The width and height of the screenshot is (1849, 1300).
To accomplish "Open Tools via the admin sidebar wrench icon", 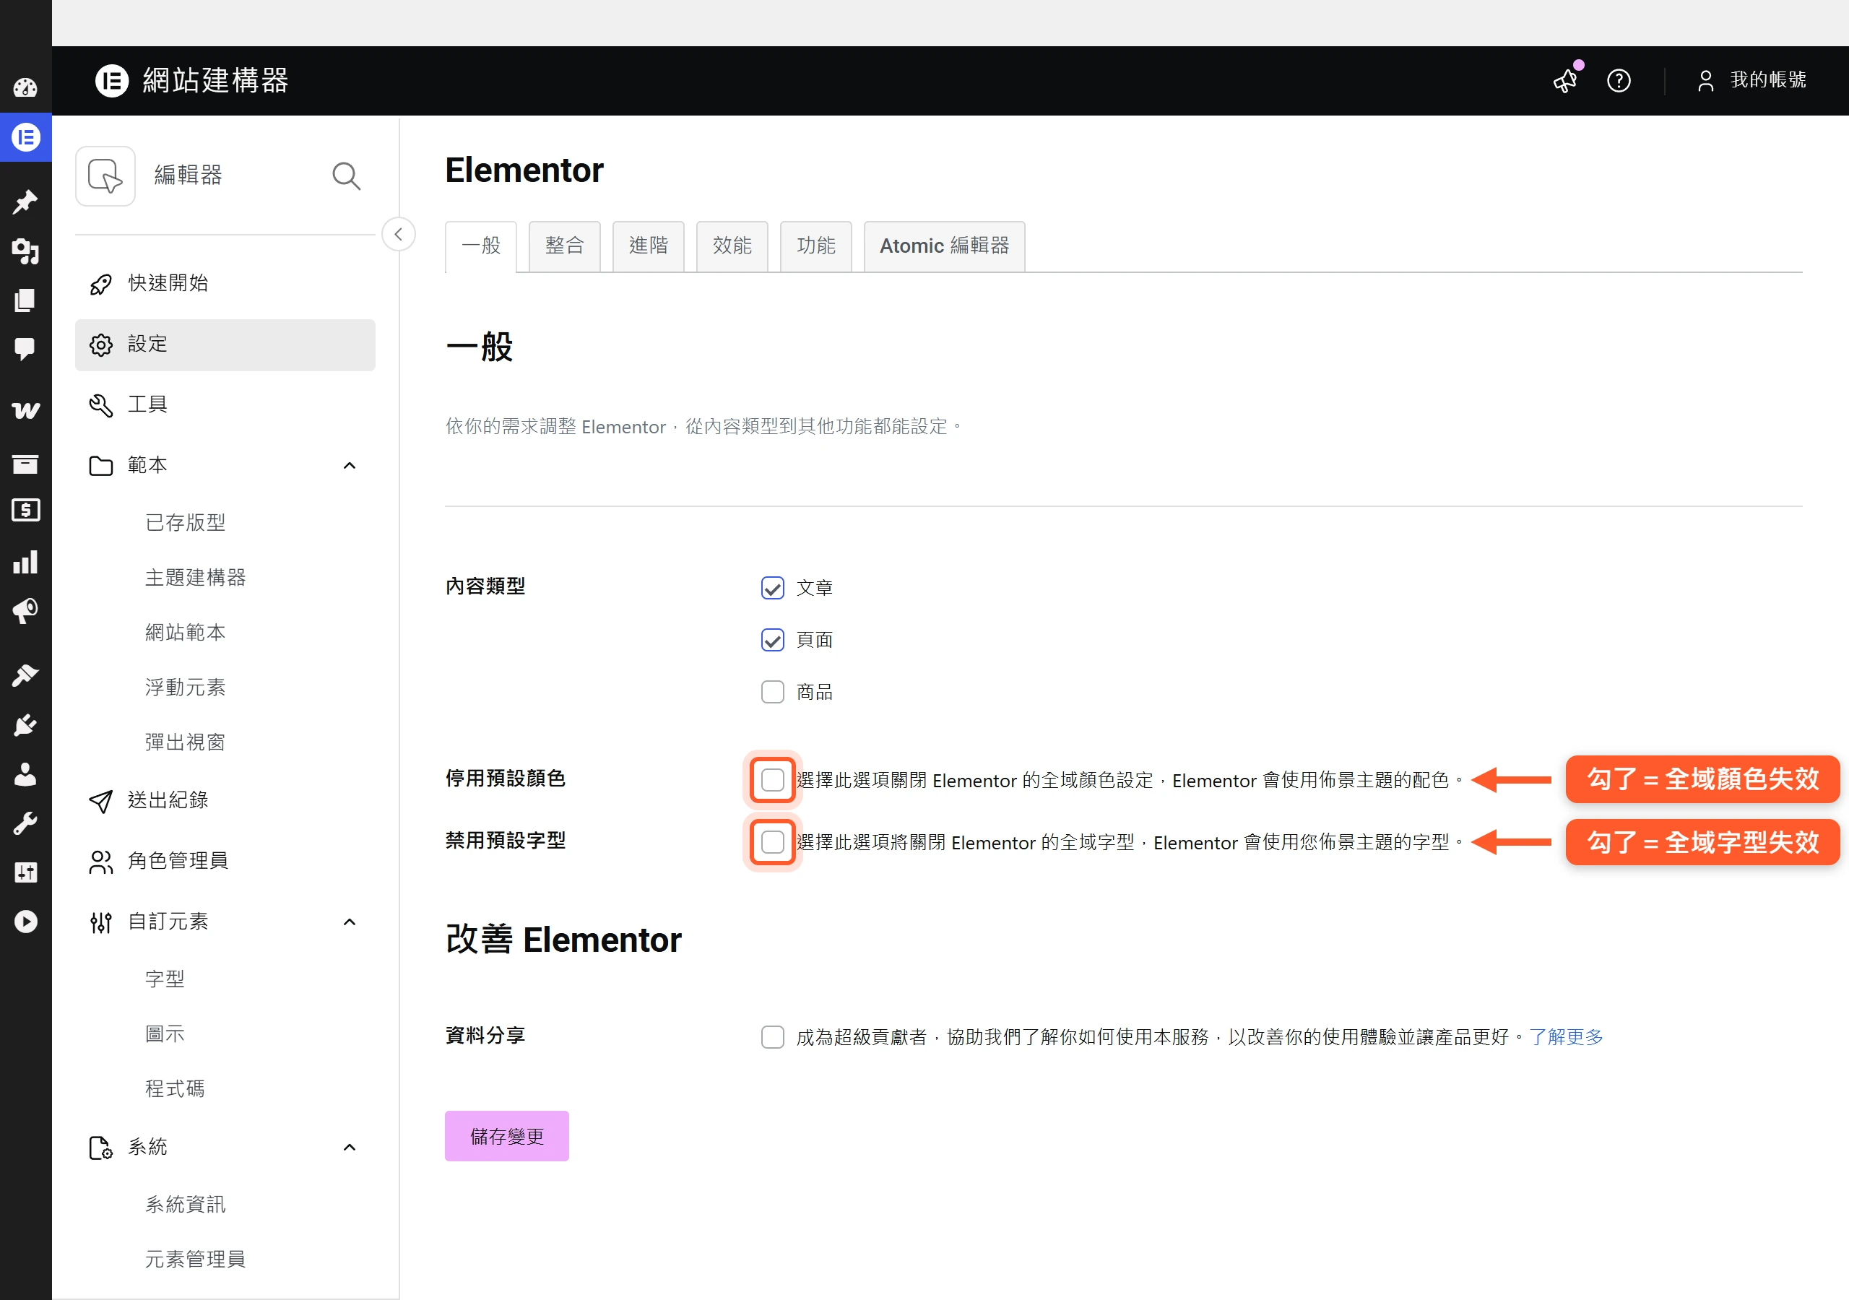I will (x=25, y=823).
